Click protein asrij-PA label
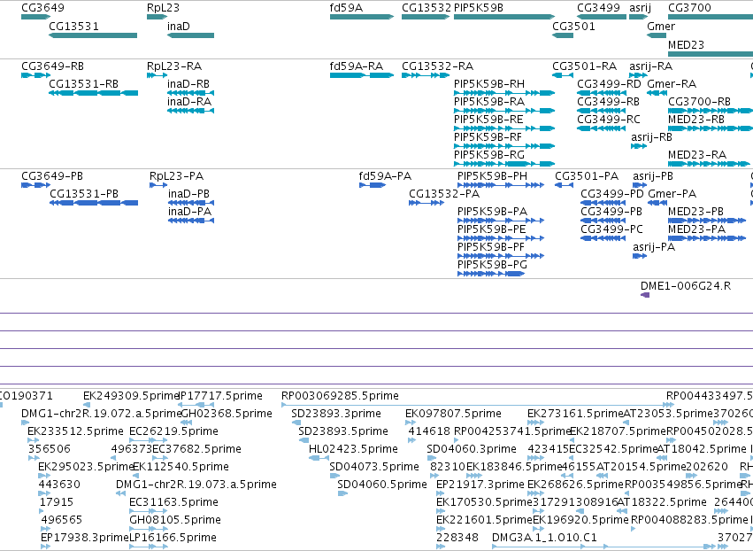Viewport: 753px width, 551px height. [654, 248]
